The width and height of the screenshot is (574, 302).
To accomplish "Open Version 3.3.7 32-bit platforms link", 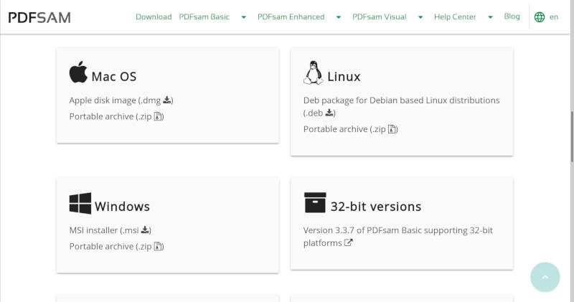I will point(398,237).
